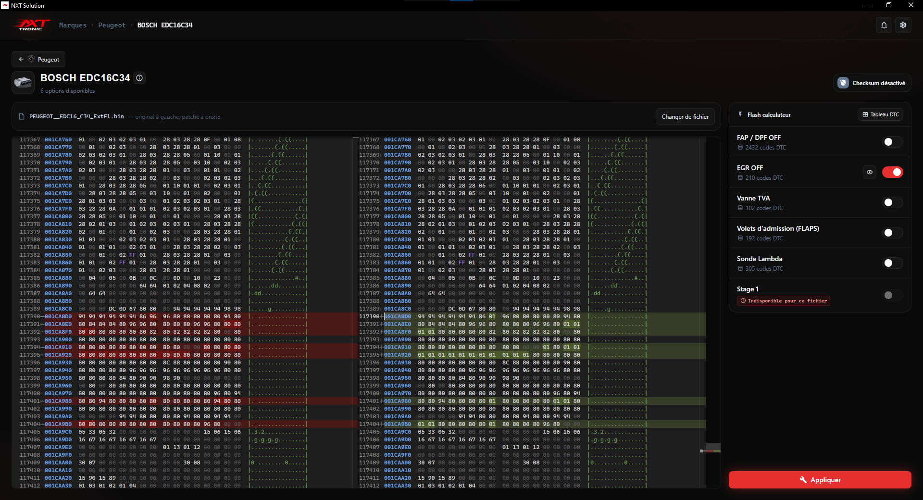Click the Stage 1 warning icon
Screen dimensions: 923x500
coord(743,301)
